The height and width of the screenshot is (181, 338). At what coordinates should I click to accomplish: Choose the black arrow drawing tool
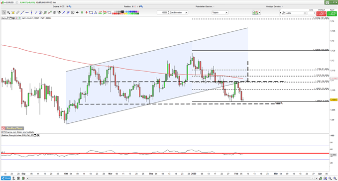[x=77, y=12]
